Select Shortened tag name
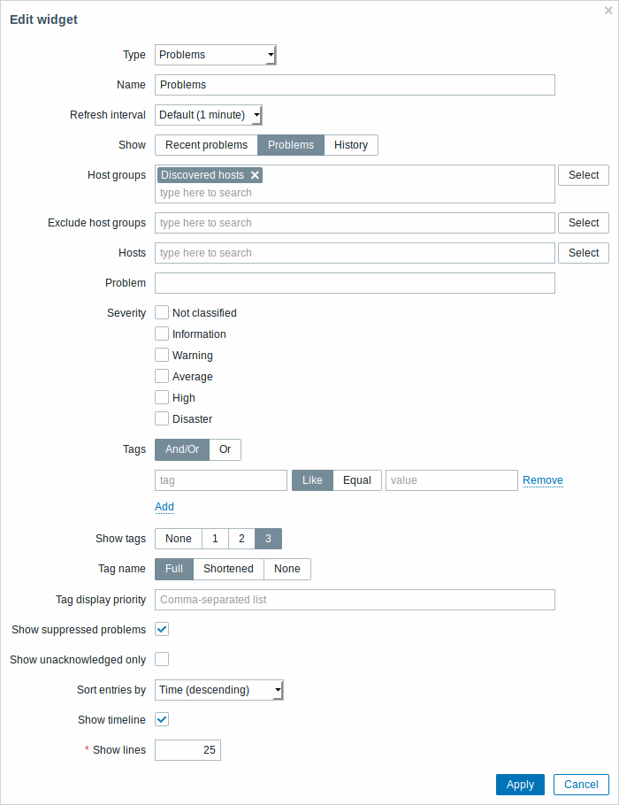Screen dimensions: 619x805 coord(228,570)
